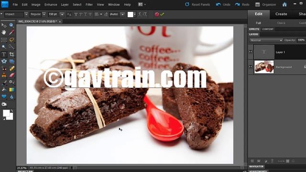This screenshot has width=306, height=172.
Task: Hide the Background layer
Action: (x=251, y=67)
